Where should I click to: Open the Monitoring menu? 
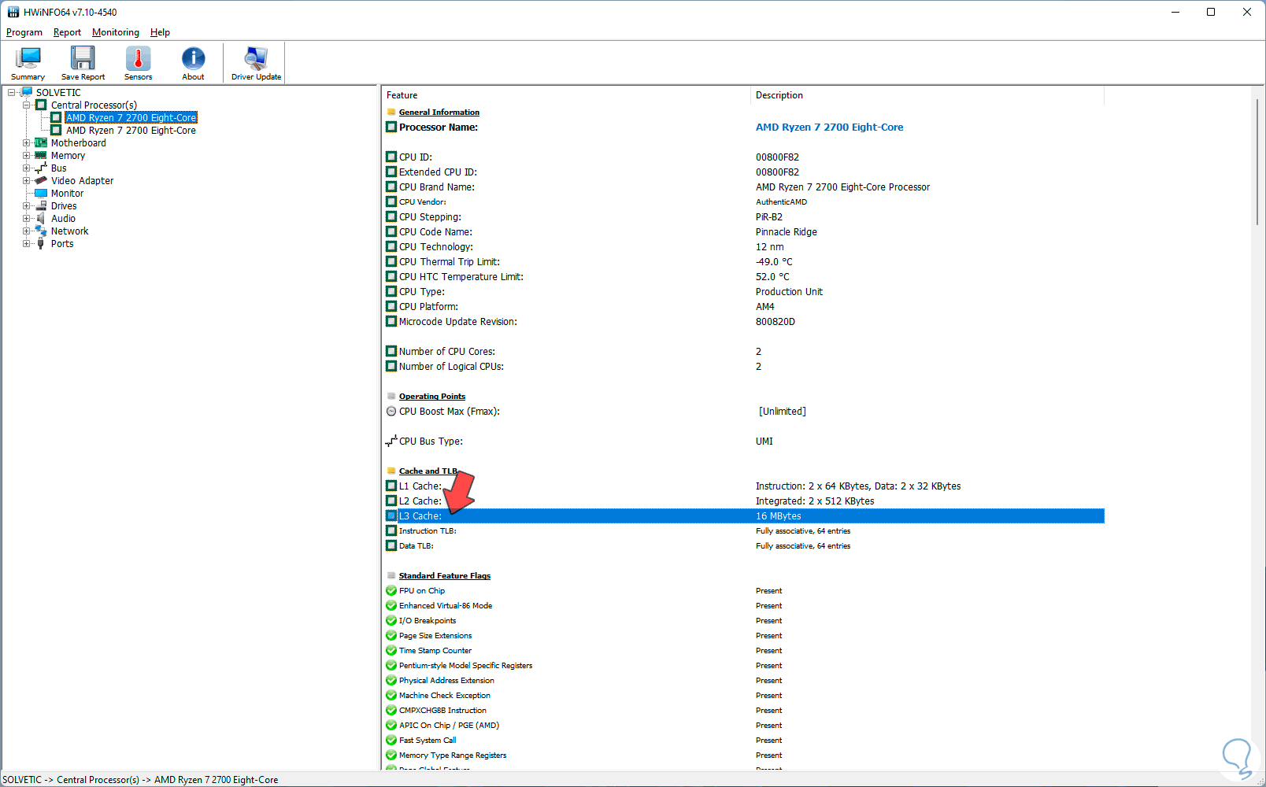point(116,32)
